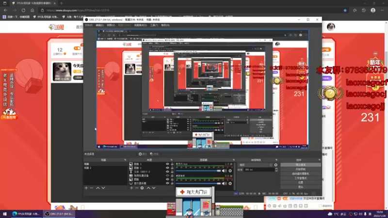The height and width of the screenshot is (218, 388).
Task: Open the Windows Start menu
Action: pyautogui.click(x=4, y=214)
